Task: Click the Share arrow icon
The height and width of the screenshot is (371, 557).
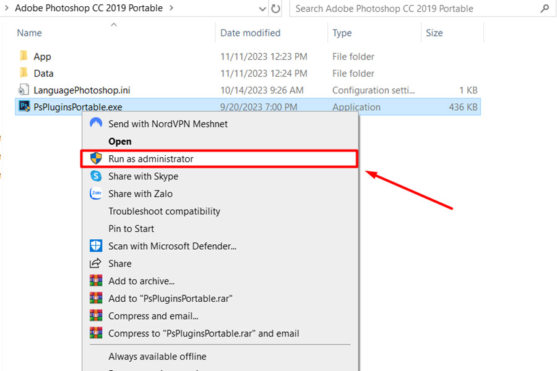Action: 95,263
